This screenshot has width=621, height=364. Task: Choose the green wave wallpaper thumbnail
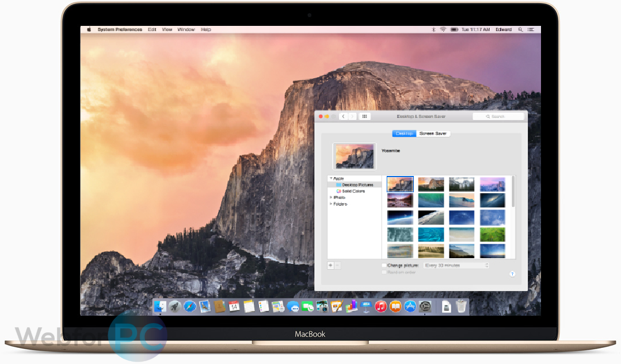tap(431, 201)
